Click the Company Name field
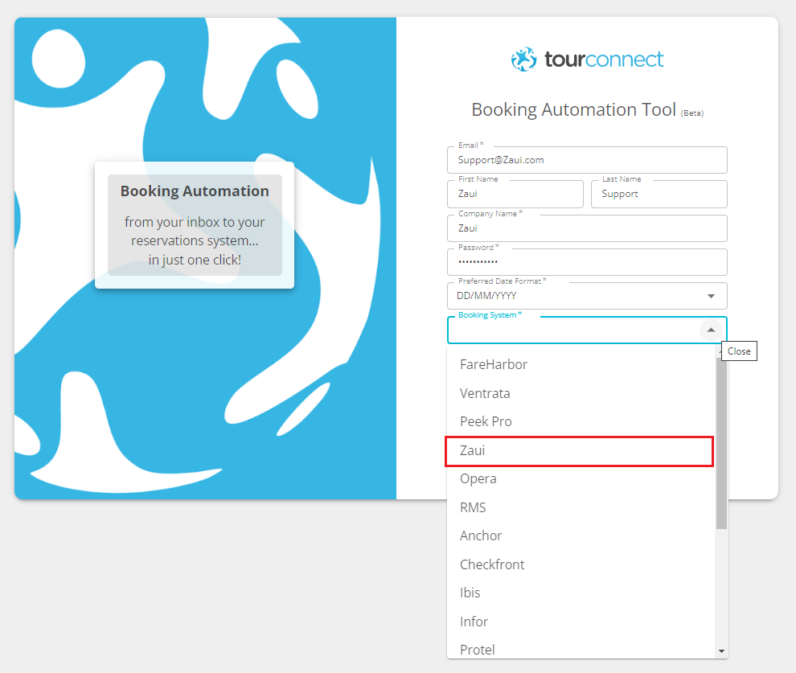Screen dimensions: 796x673 coord(587,228)
